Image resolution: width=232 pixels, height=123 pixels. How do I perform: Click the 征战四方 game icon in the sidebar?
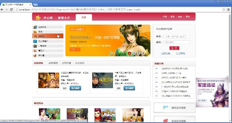pos(35,27)
